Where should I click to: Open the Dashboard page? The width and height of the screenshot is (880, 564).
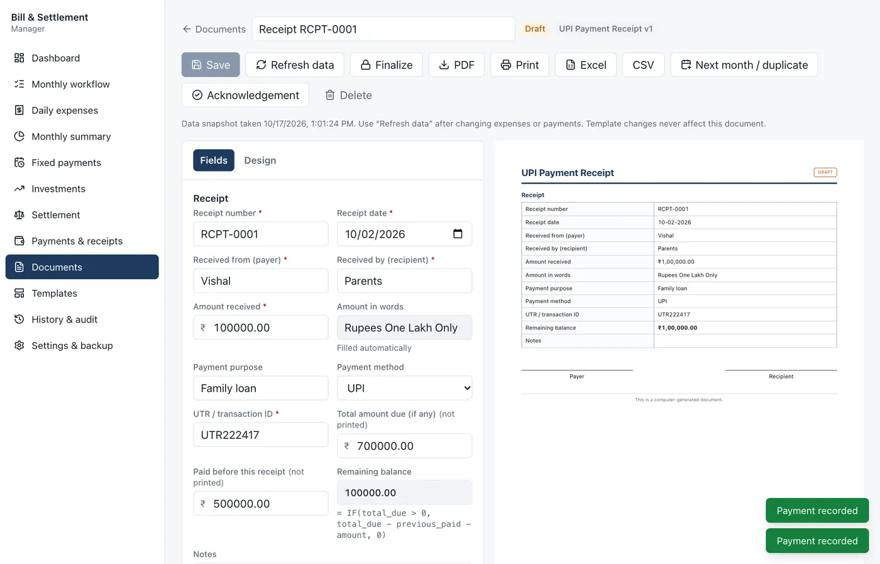tap(82, 58)
